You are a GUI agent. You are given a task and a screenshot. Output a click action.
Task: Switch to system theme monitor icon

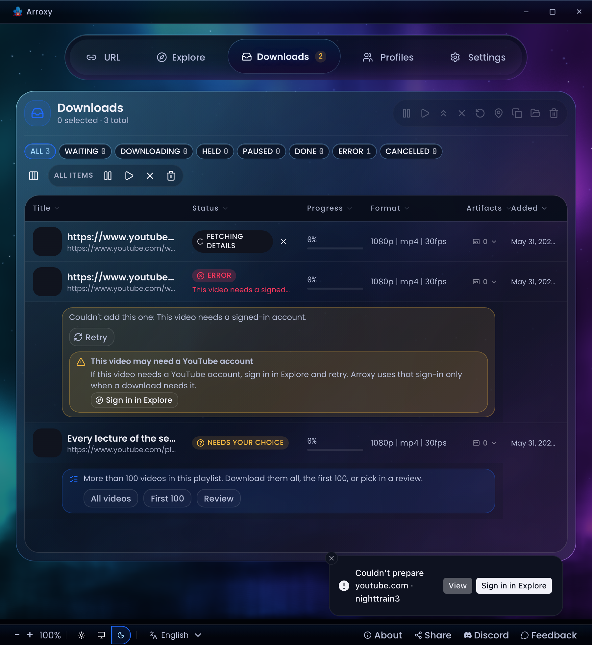click(101, 635)
